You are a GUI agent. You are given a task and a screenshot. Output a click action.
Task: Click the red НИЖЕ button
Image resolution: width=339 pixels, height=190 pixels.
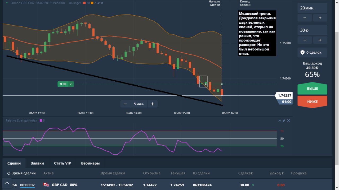coord(312,101)
